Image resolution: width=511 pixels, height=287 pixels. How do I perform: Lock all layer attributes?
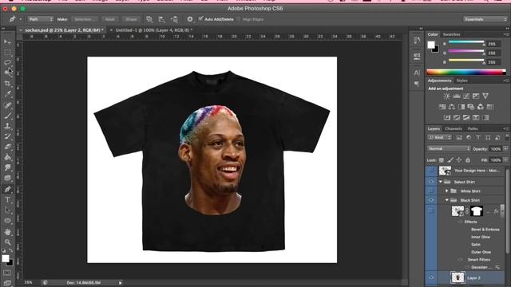[x=468, y=159]
